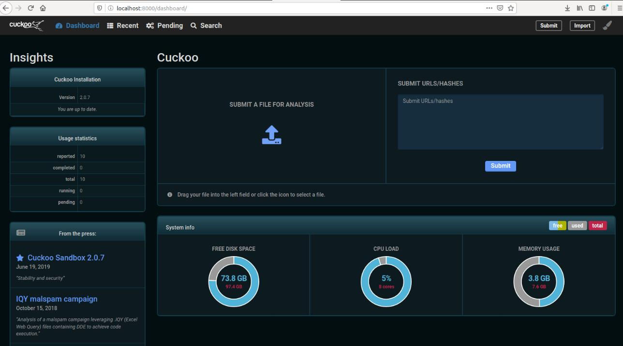Click the address bar URL
Viewport: 623px width, 346px height.
[x=151, y=8]
